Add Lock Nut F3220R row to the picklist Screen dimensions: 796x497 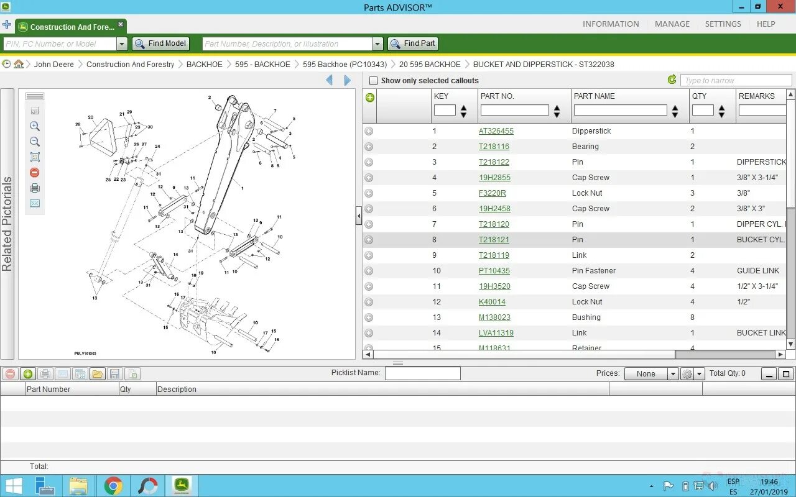pyautogui.click(x=369, y=193)
